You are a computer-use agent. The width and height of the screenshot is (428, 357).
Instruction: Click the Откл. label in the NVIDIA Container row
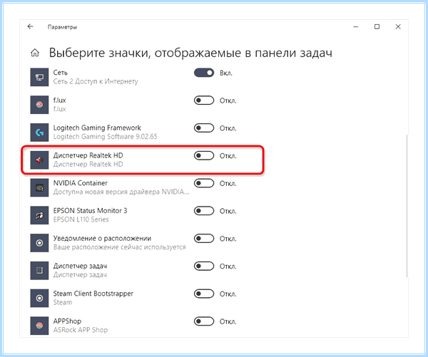[x=228, y=184]
